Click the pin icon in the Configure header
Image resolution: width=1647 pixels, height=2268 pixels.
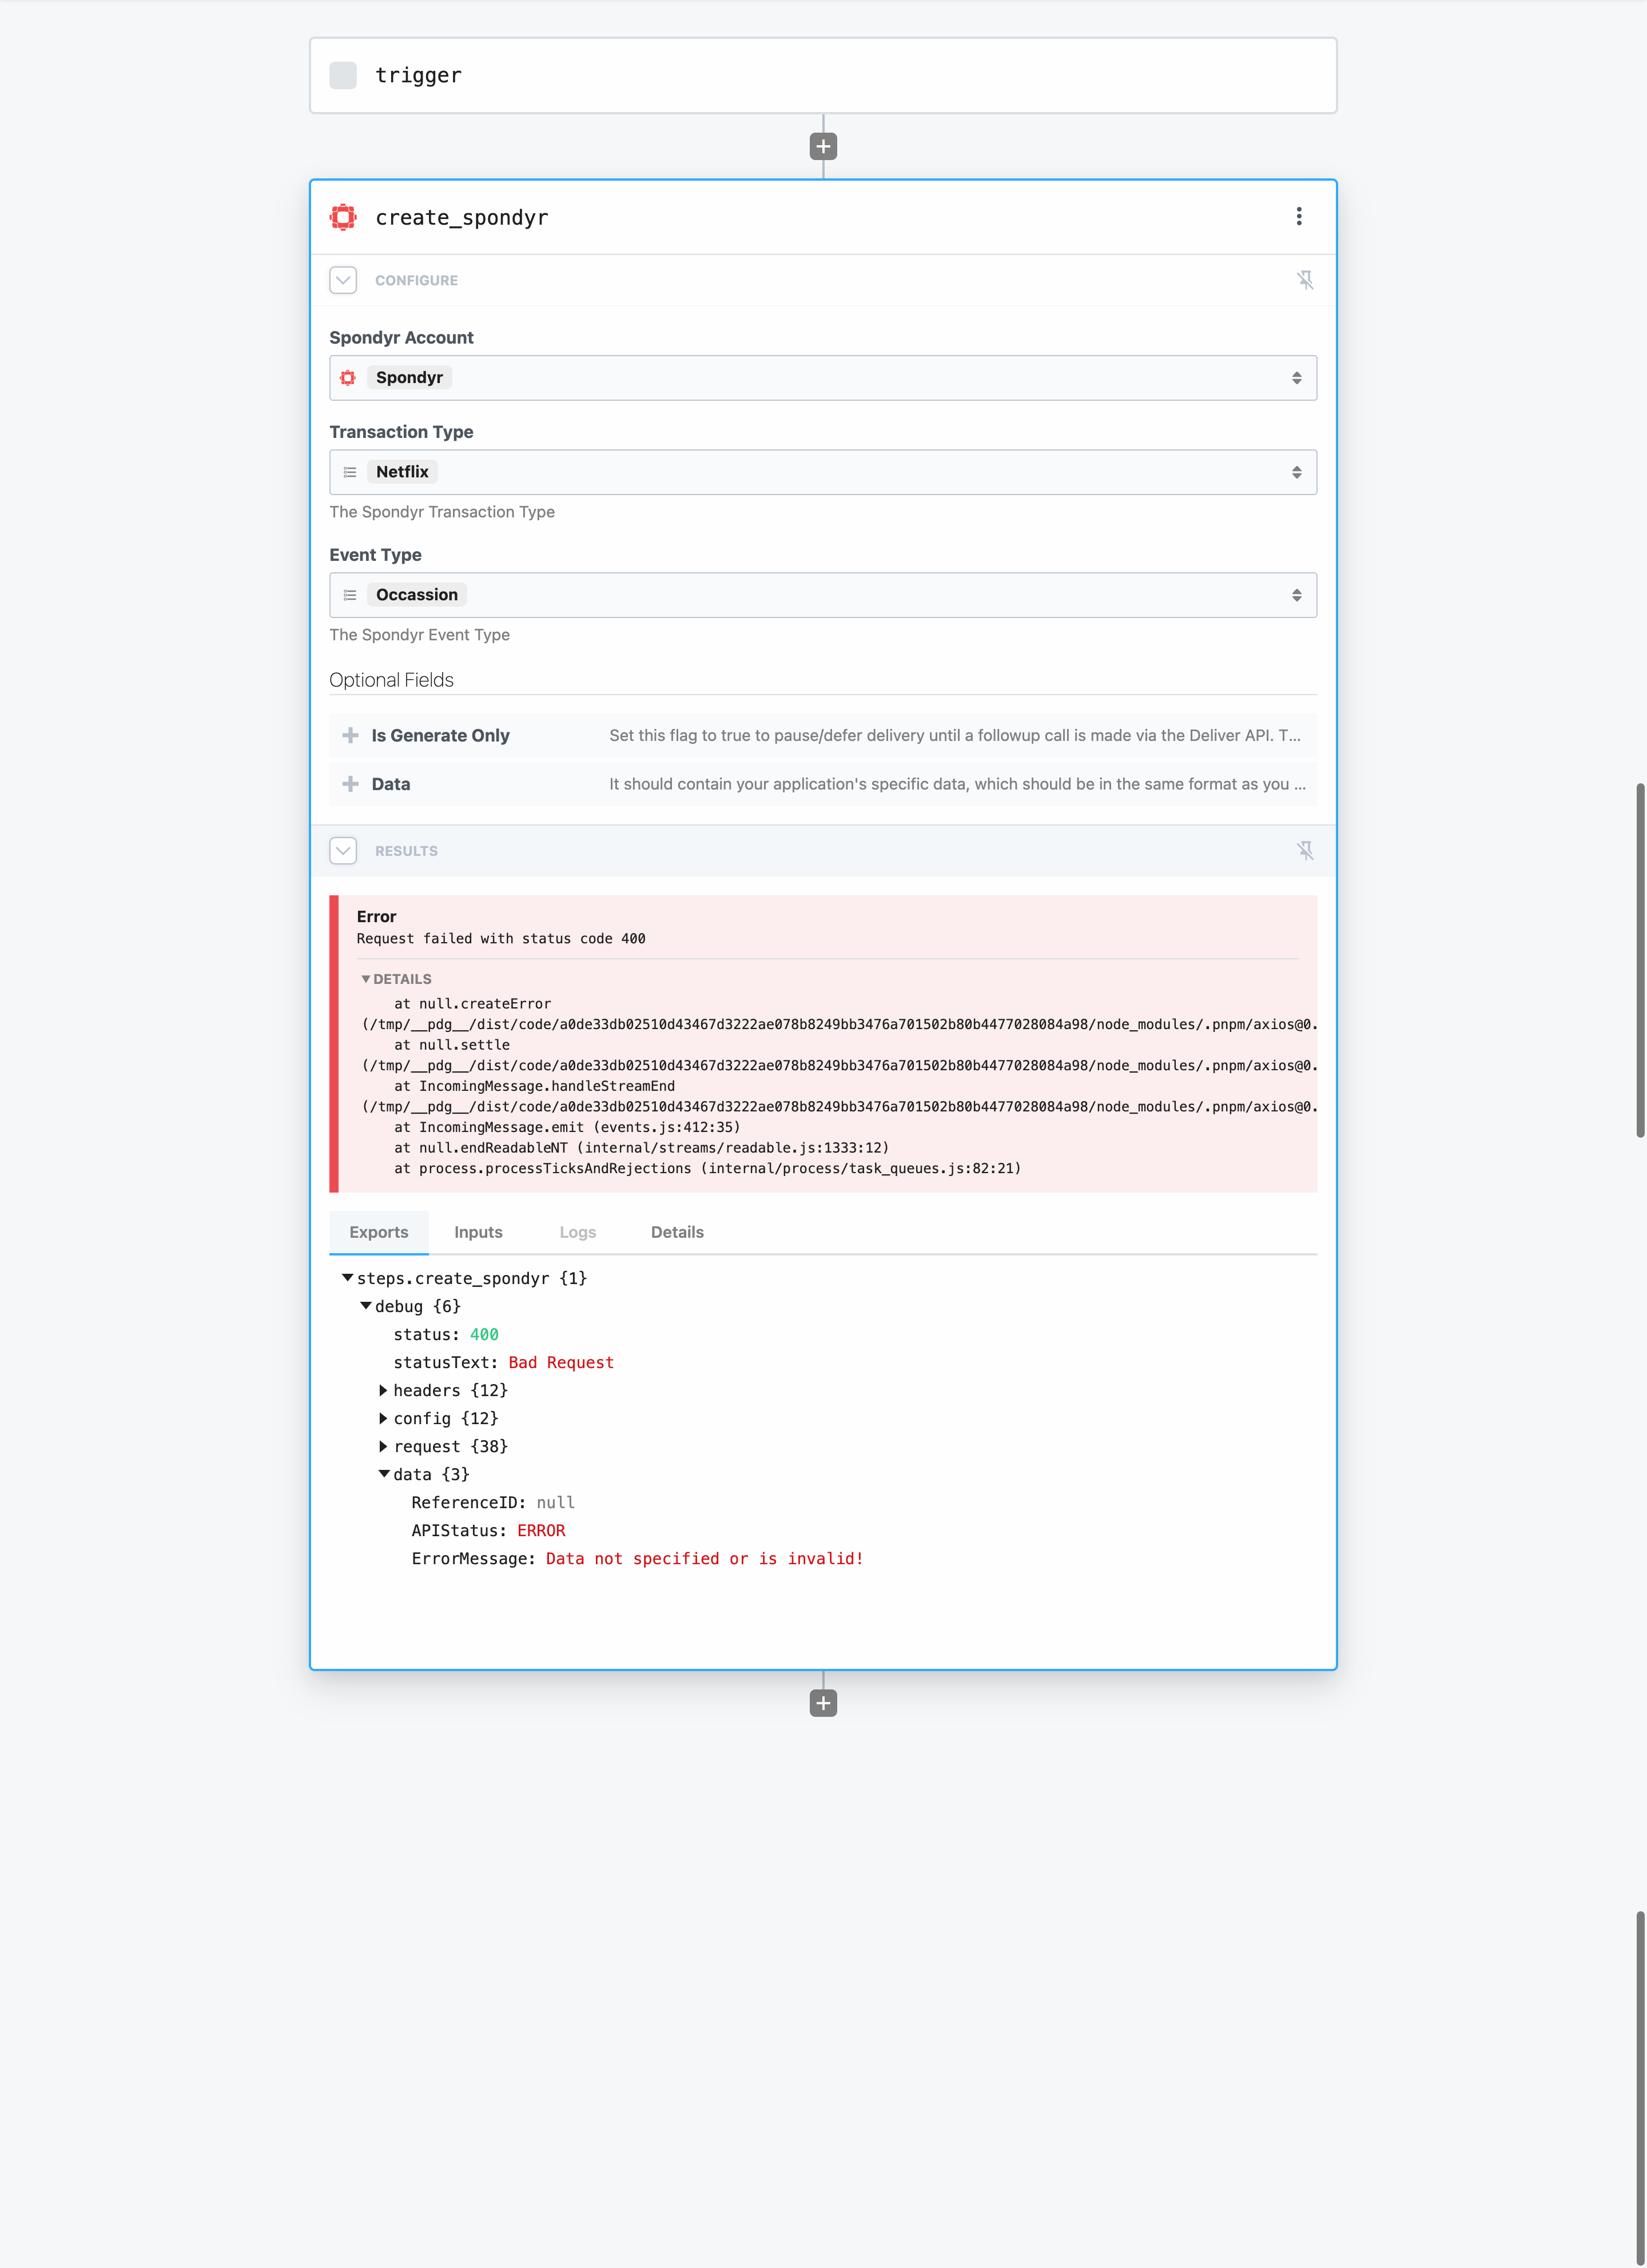1305,280
